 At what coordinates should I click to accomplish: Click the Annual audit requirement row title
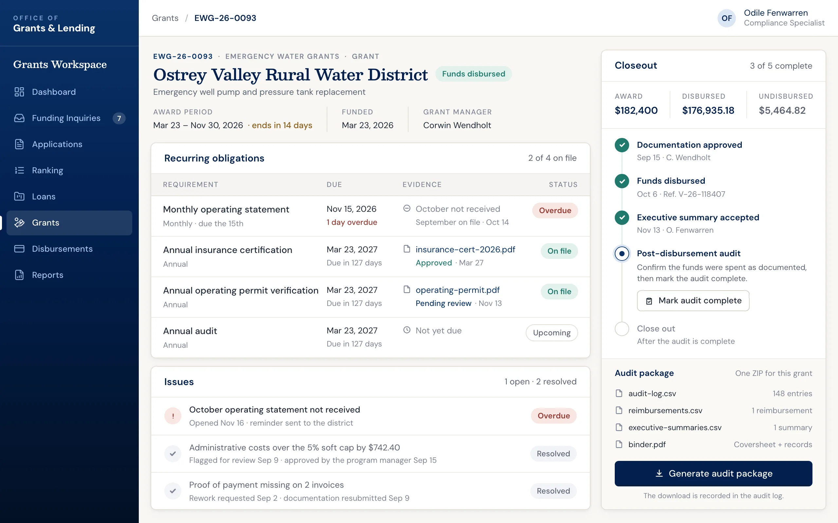pyautogui.click(x=190, y=331)
